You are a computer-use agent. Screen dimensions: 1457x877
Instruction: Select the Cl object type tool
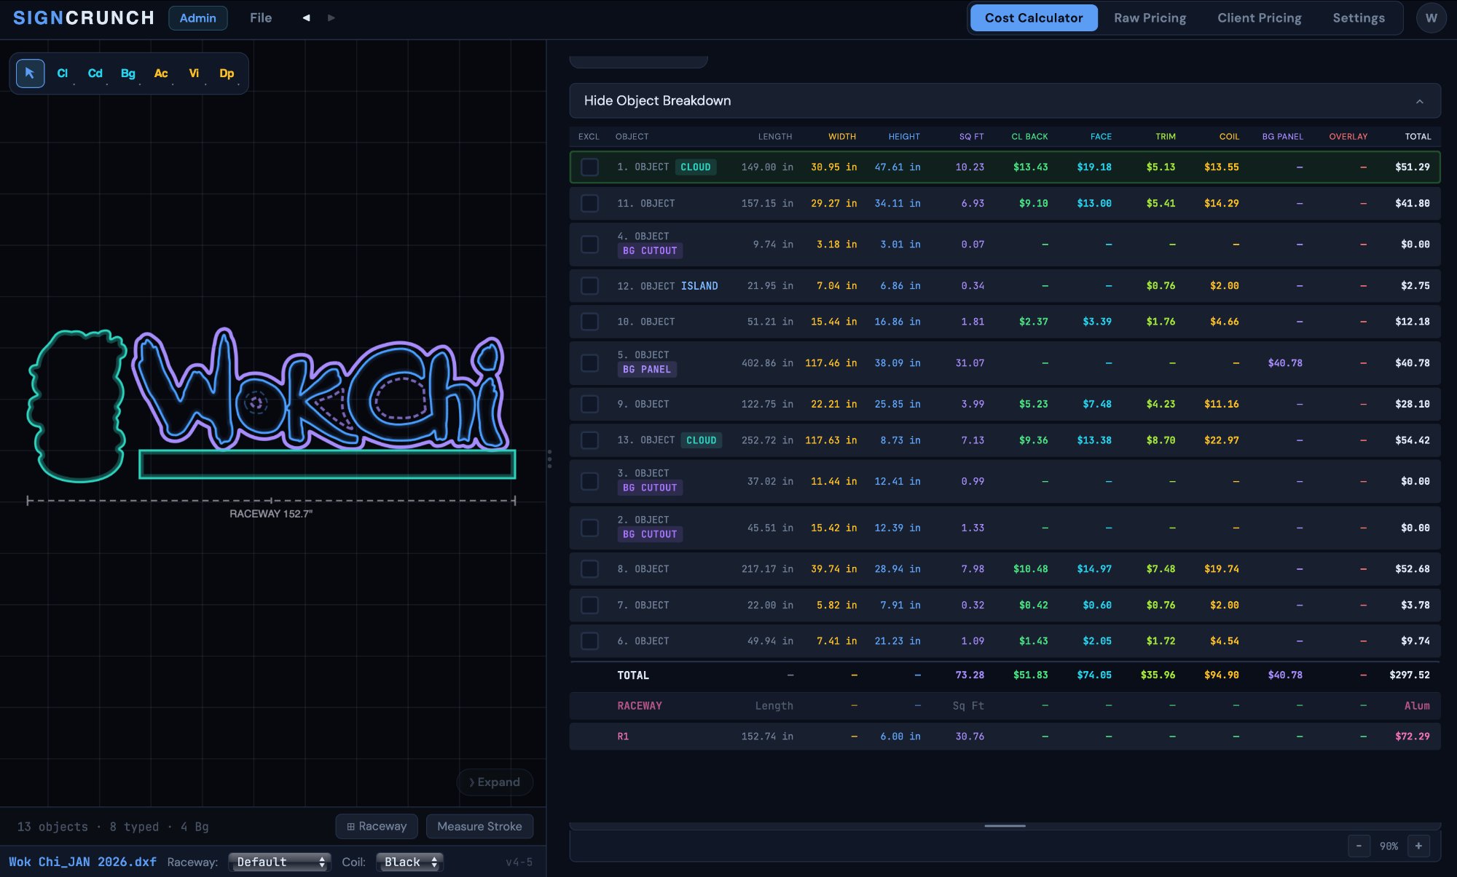coord(63,74)
